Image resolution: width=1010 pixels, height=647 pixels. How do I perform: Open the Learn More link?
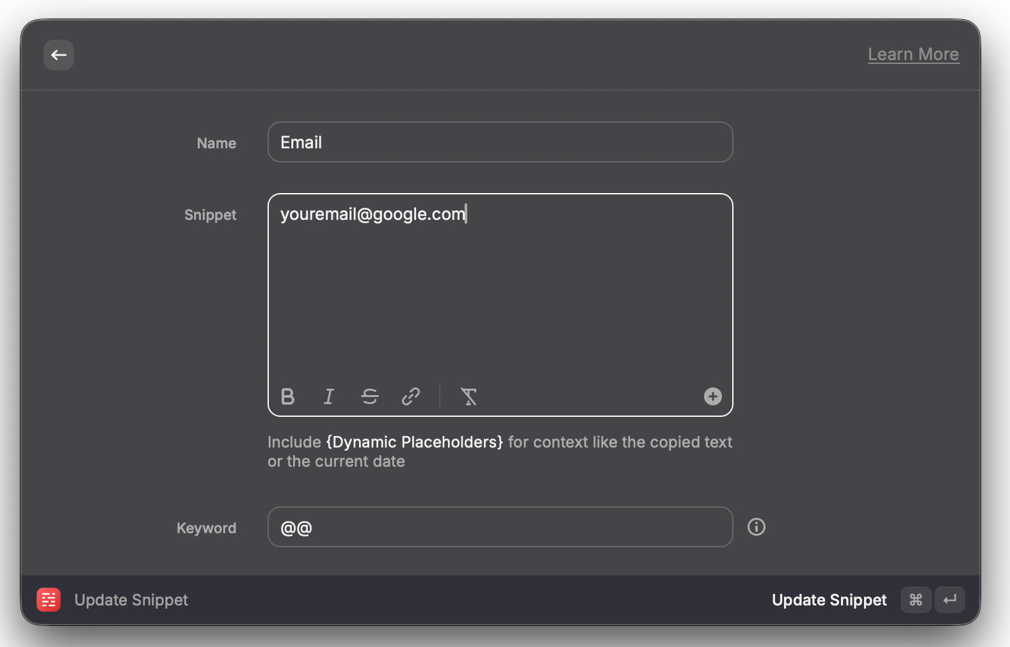(913, 55)
